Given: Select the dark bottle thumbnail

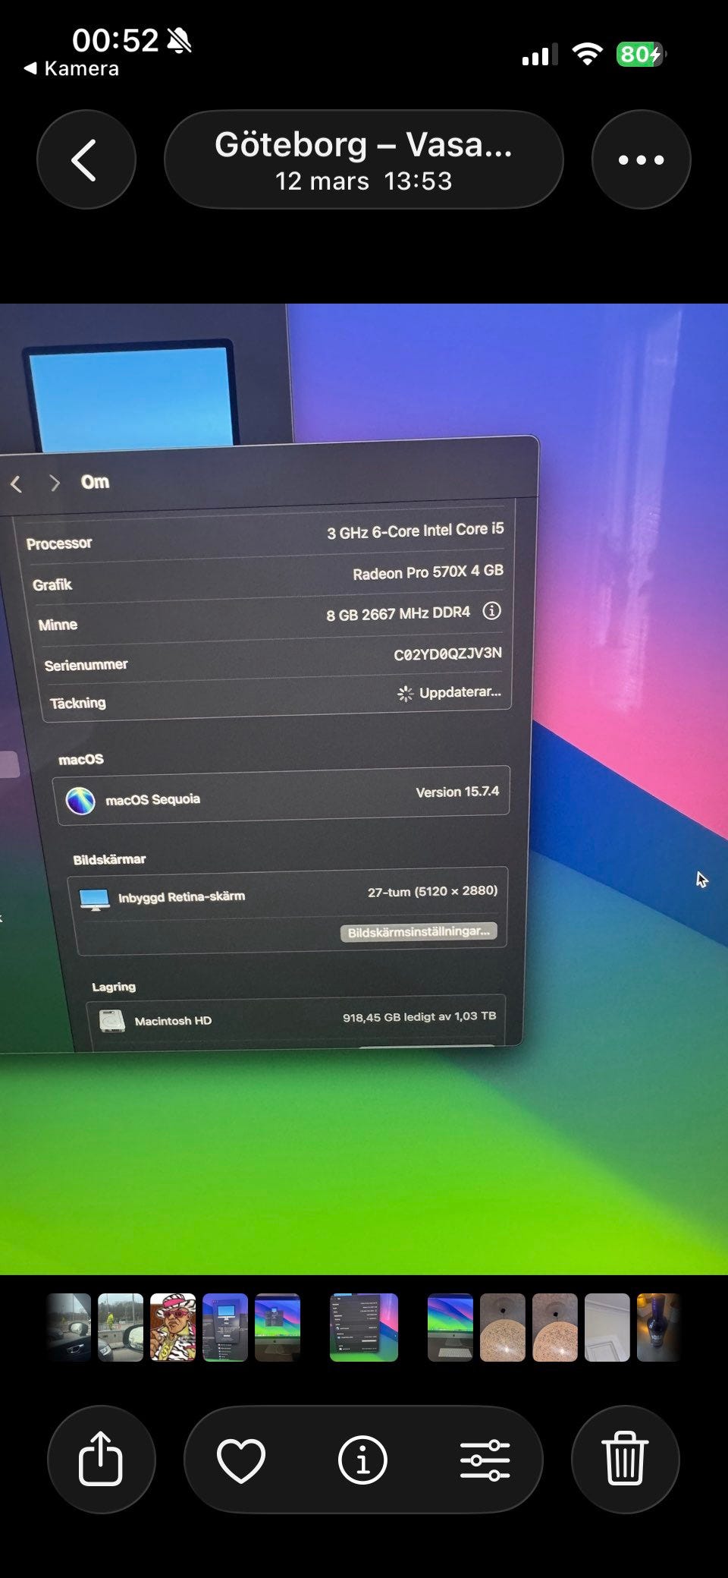Looking at the screenshot, I should tap(658, 1328).
